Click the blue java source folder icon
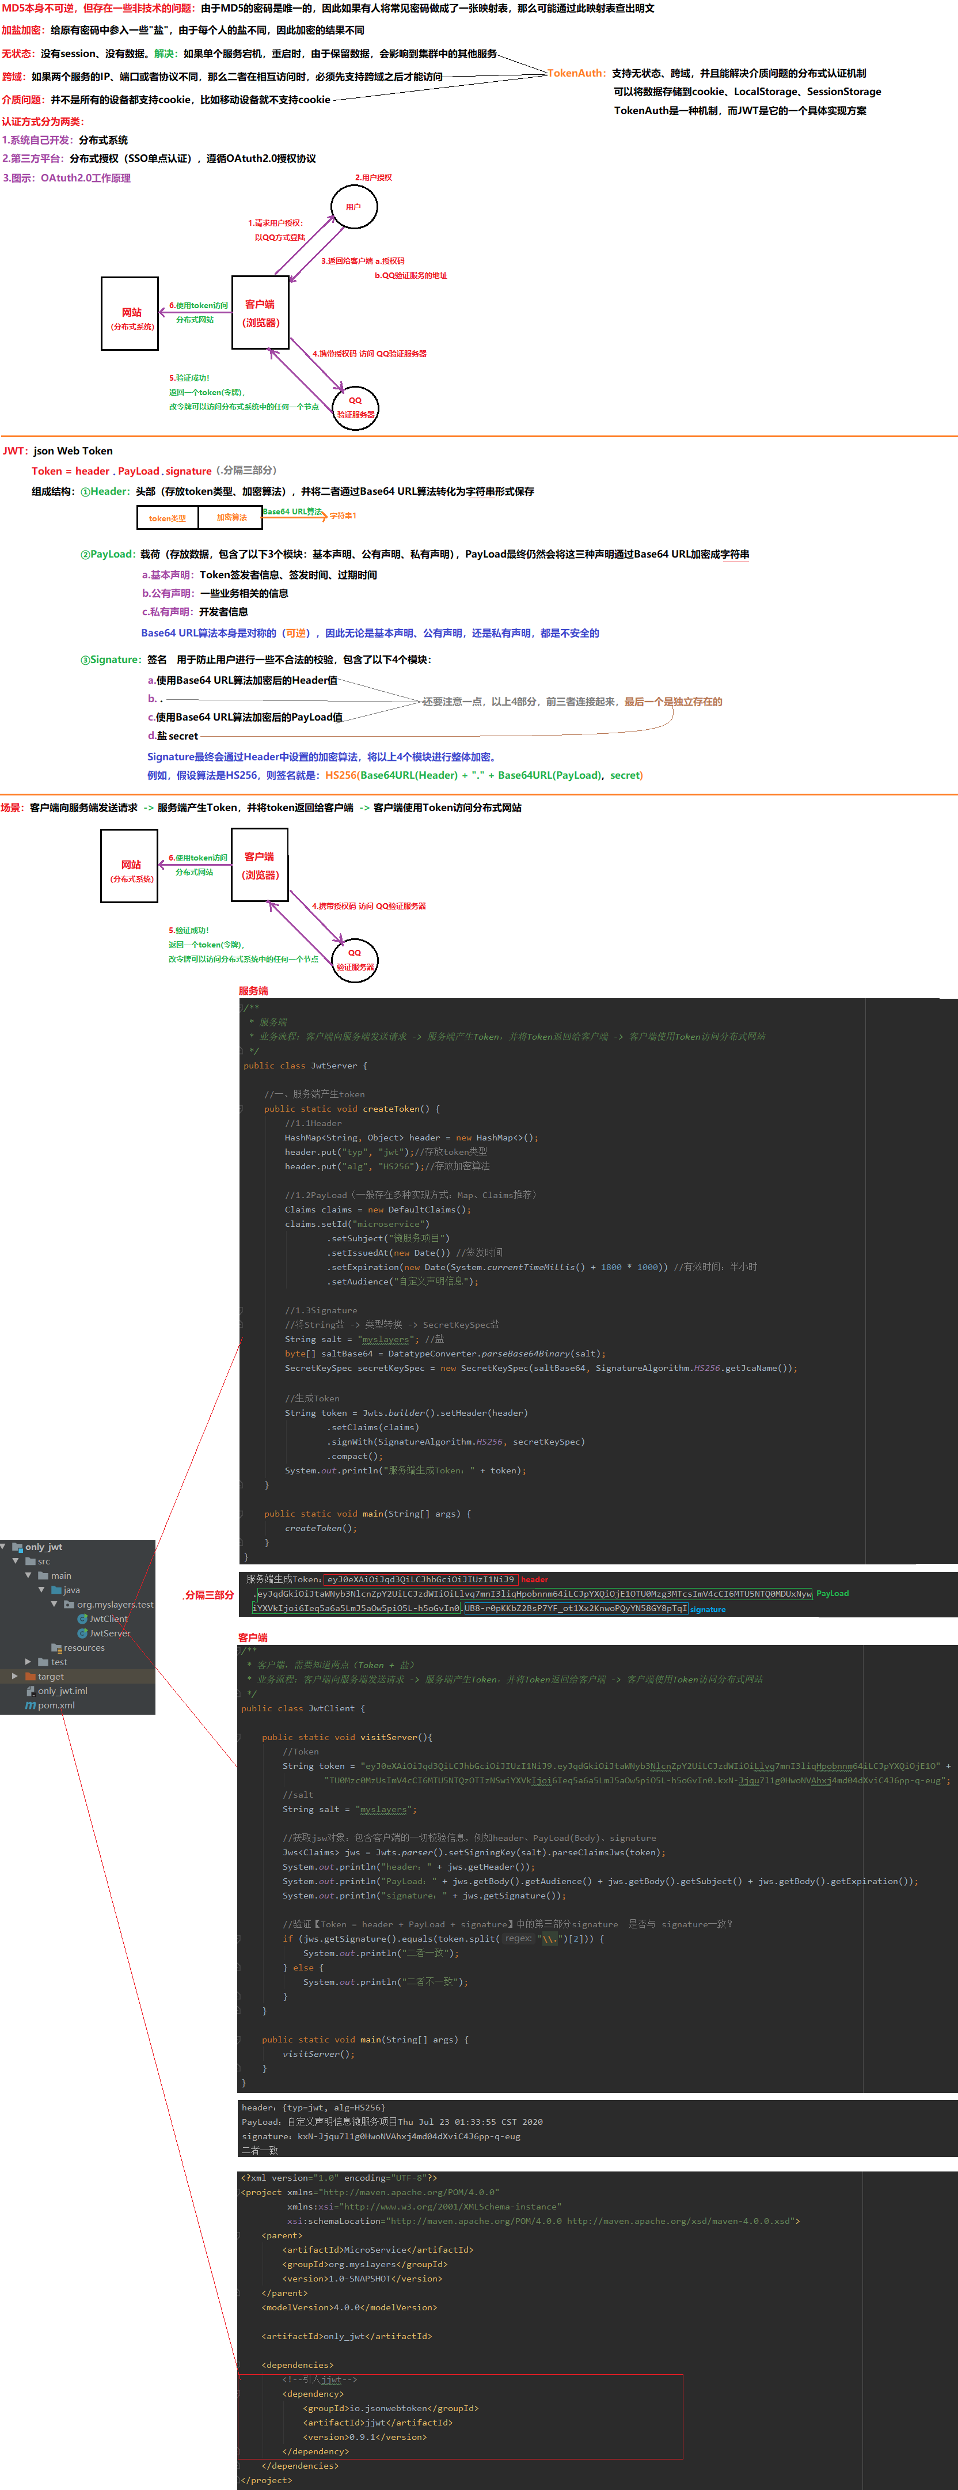The width and height of the screenshot is (958, 2490). tap(56, 1590)
